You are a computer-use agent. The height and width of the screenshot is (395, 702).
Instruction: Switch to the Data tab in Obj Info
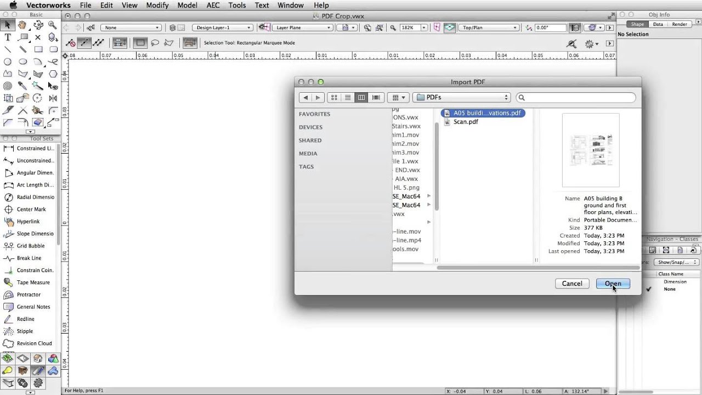point(658,24)
